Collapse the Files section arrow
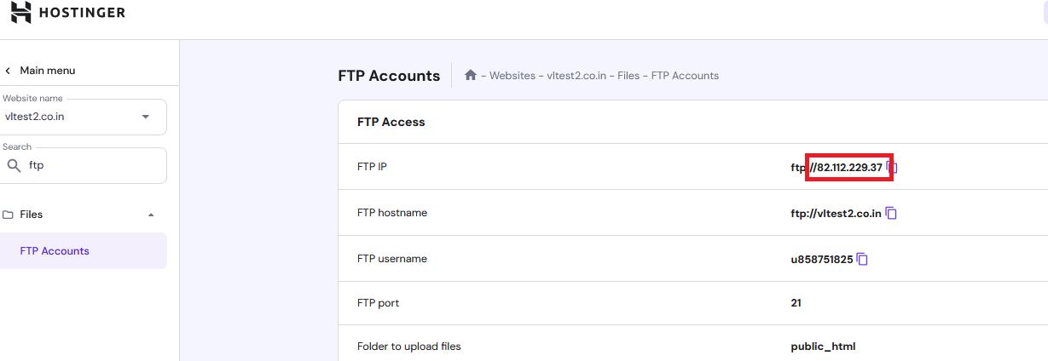The width and height of the screenshot is (1048, 361). pyautogui.click(x=151, y=215)
